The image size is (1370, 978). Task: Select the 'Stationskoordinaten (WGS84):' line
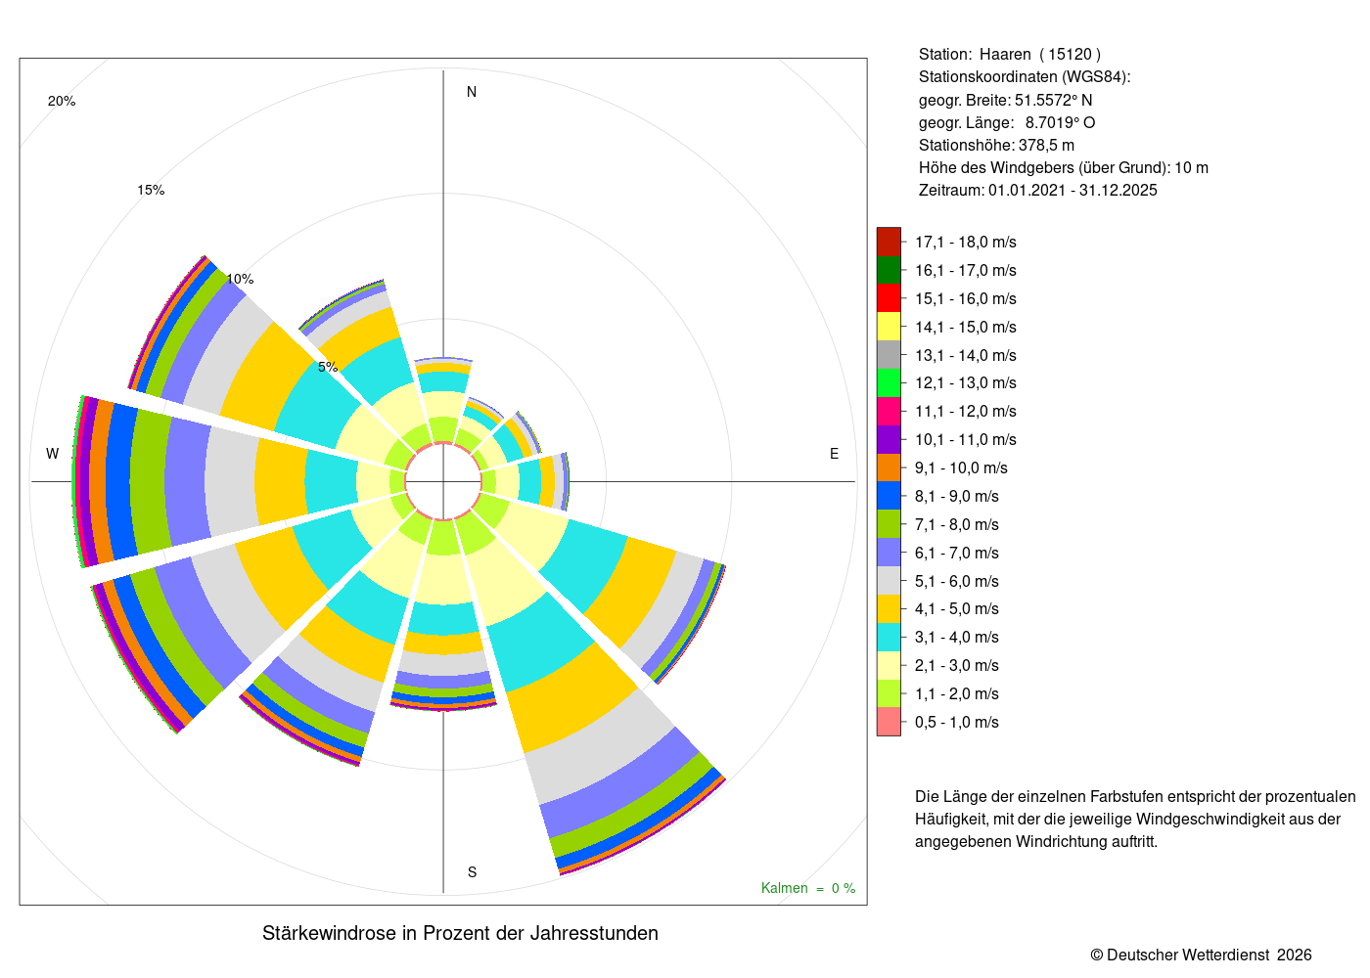[1025, 77]
